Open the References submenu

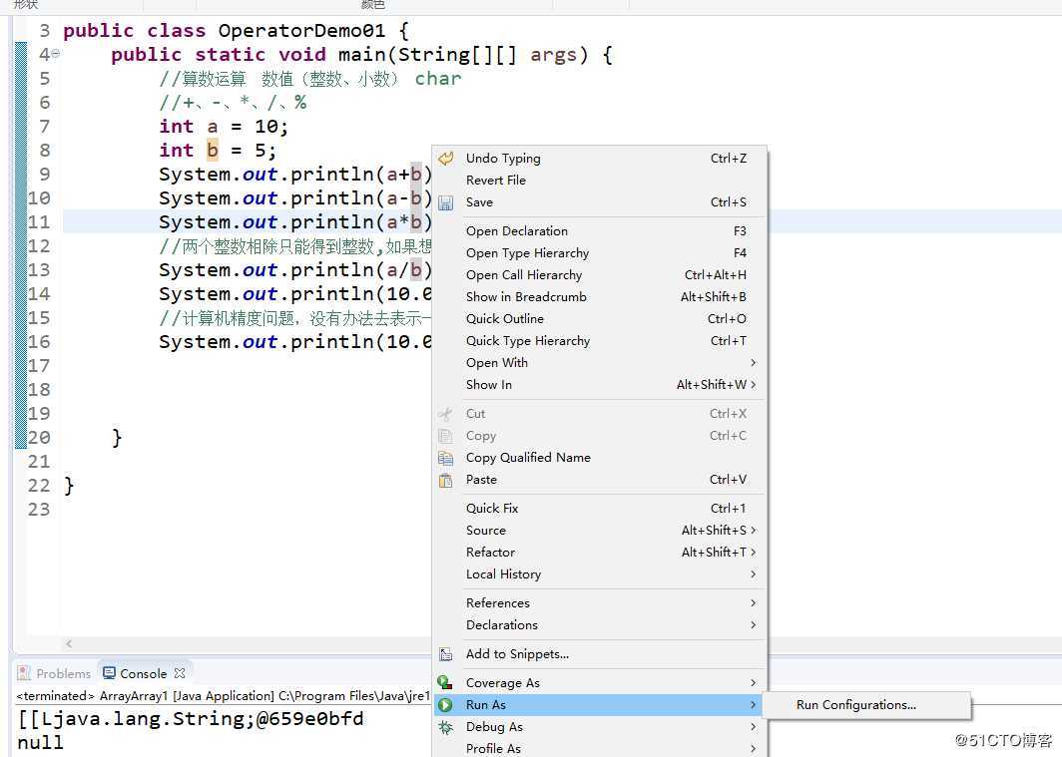click(600, 602)
